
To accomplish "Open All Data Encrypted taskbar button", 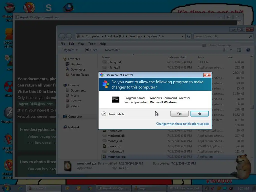I will click(x=185, y=188).
